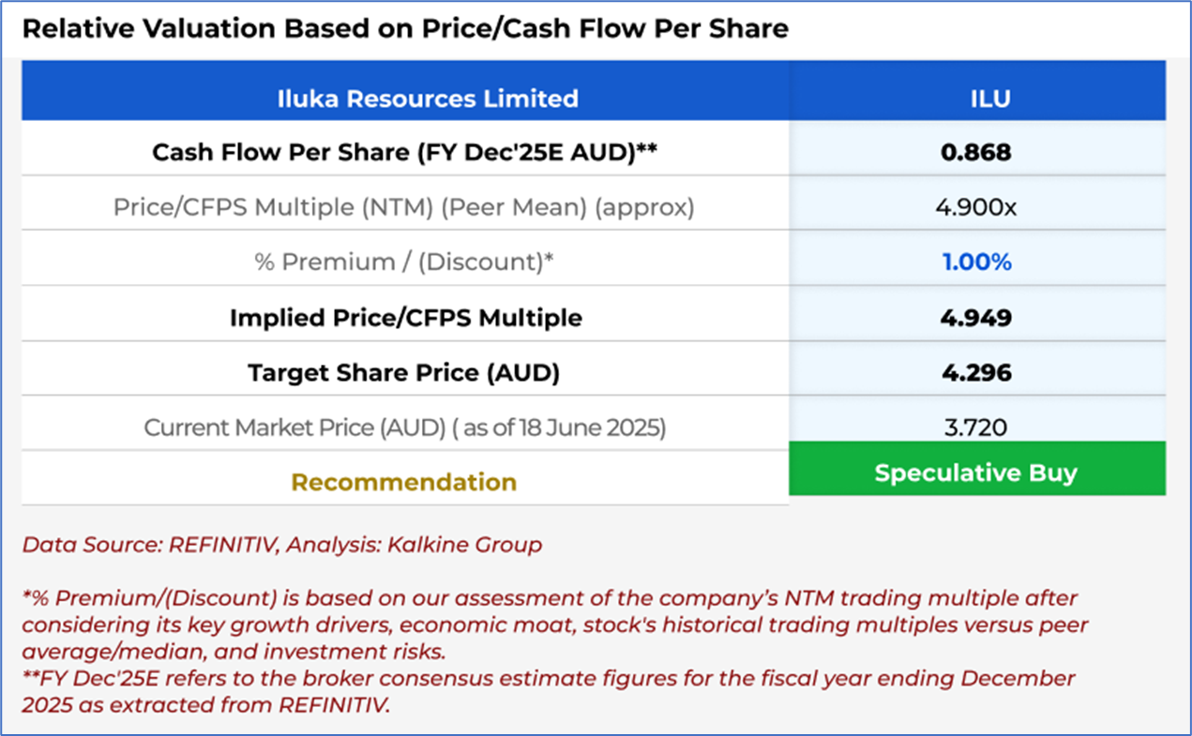Screen dimensions: 1192x736
Task: Select the Price/CFPS Multiple (NTM) row label
Action: [403, 206]
